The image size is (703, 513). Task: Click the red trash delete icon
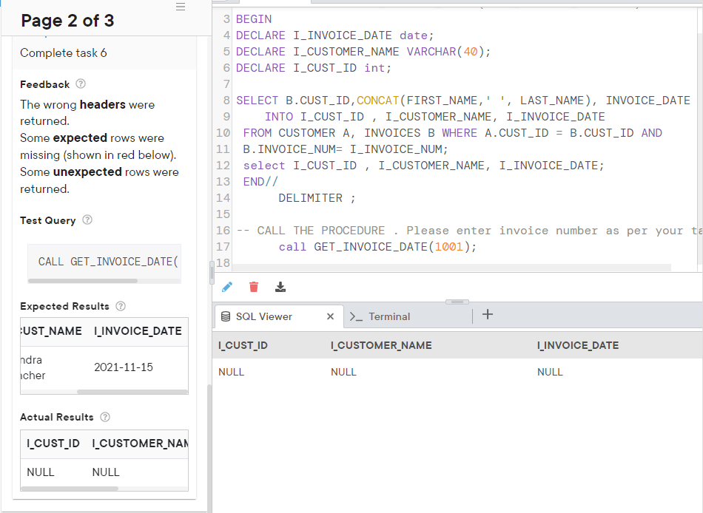pos(254,287)
